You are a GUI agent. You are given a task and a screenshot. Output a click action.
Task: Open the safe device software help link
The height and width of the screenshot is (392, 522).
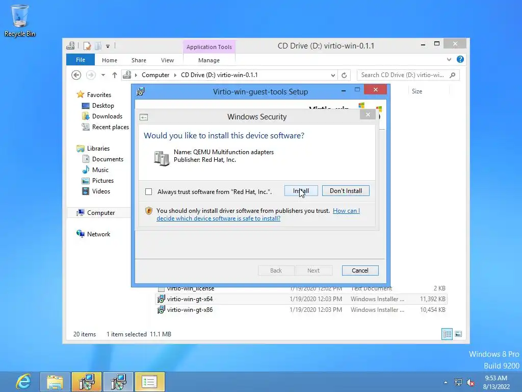(x=258, y=214)
